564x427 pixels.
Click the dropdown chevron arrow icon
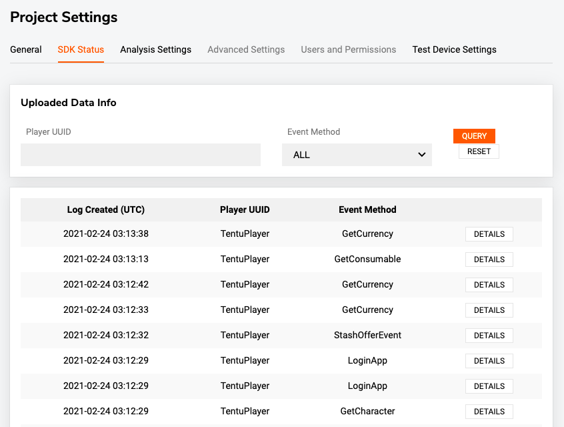coord(421,155)
